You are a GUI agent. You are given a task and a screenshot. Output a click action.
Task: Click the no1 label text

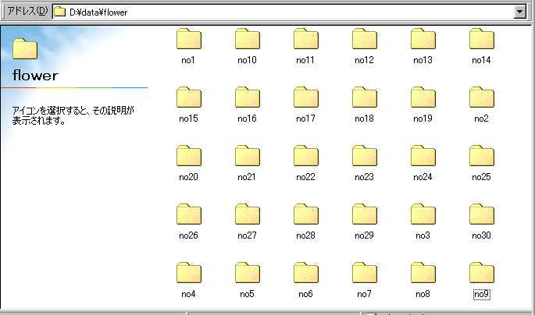click(188, 60)
